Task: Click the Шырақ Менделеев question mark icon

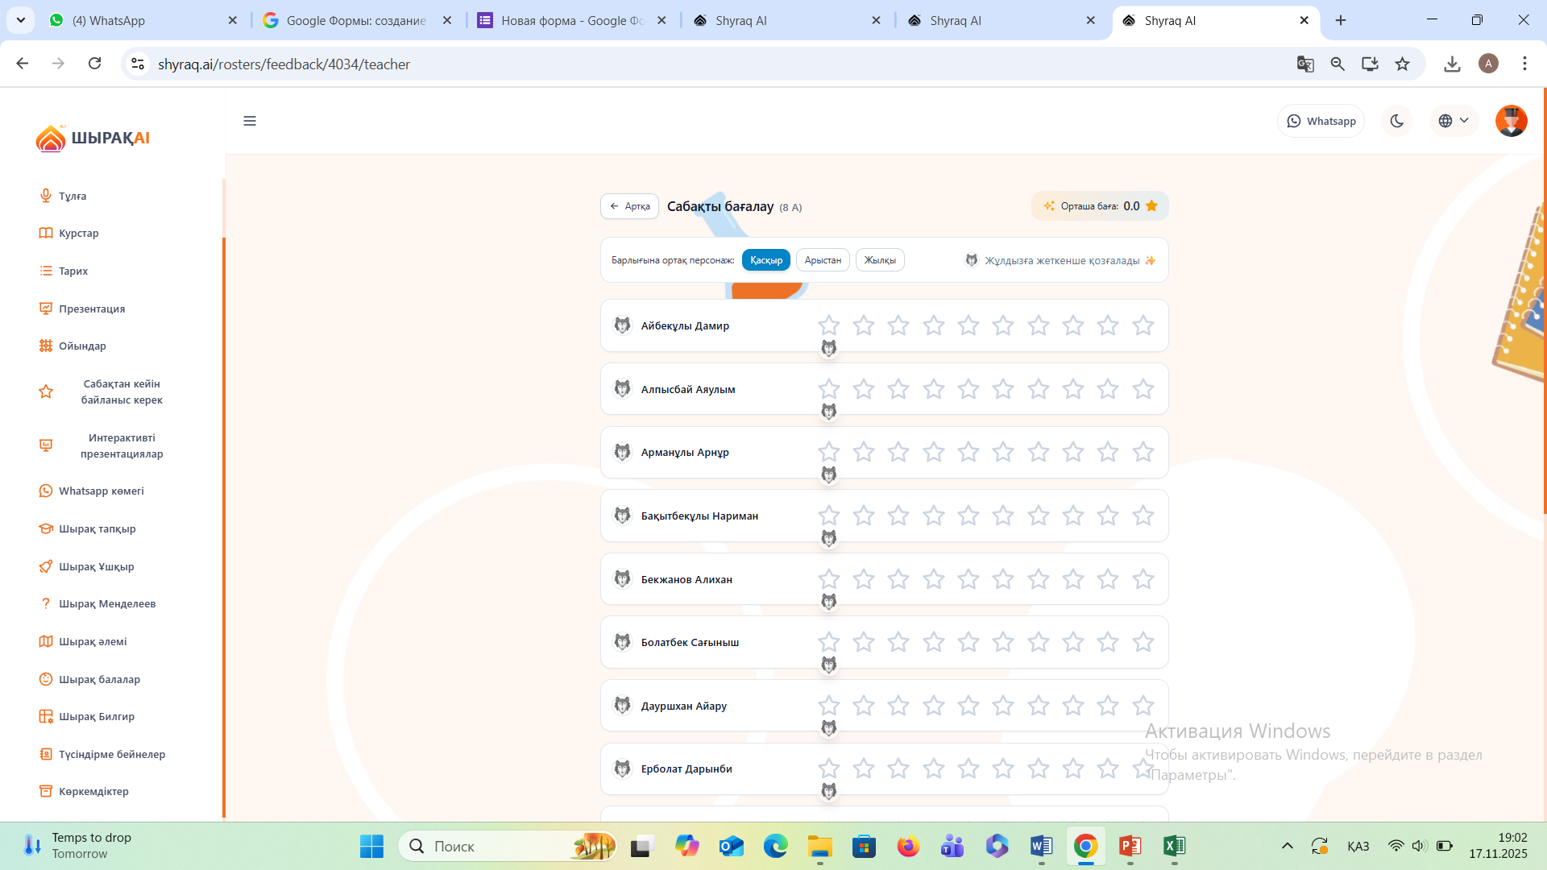Action: point(46,603)
